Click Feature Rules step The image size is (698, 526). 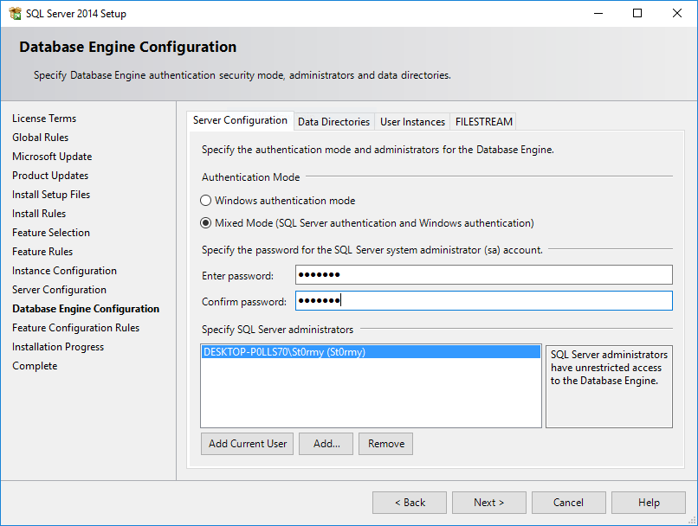(42, 252)
